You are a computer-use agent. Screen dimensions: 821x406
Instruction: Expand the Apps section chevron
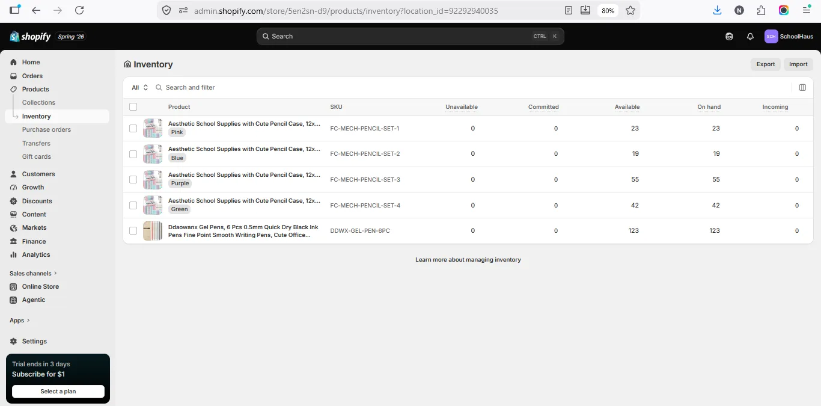click(x=28, y=321)
